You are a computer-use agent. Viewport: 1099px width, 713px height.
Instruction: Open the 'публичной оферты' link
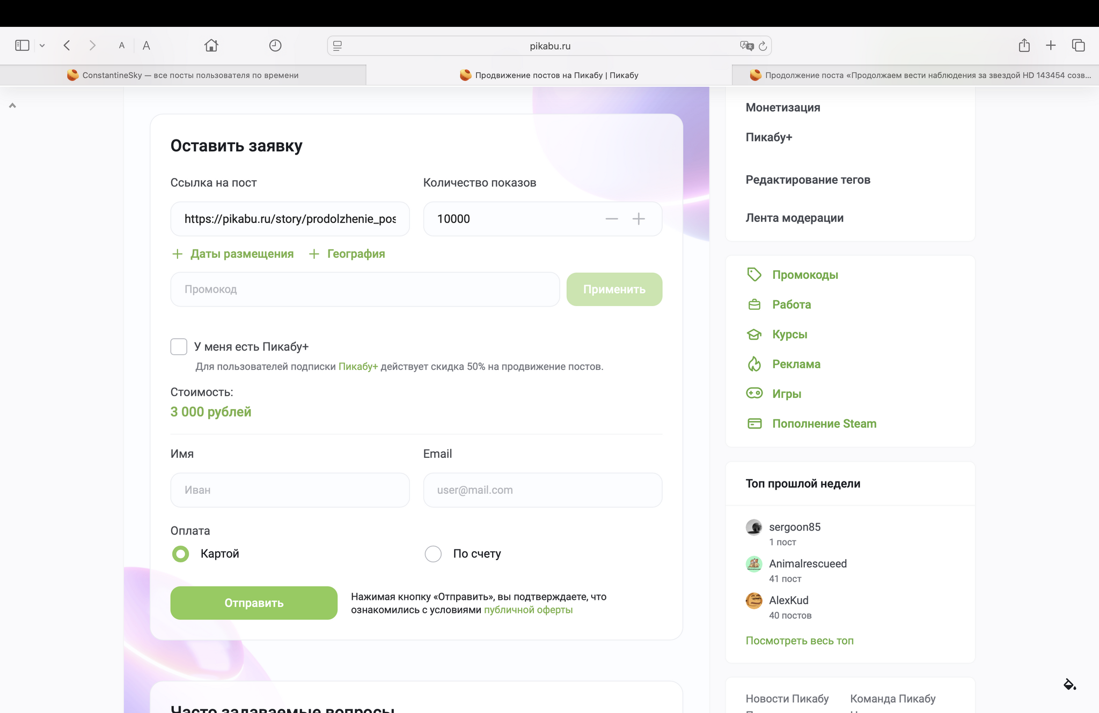[528, 610]
